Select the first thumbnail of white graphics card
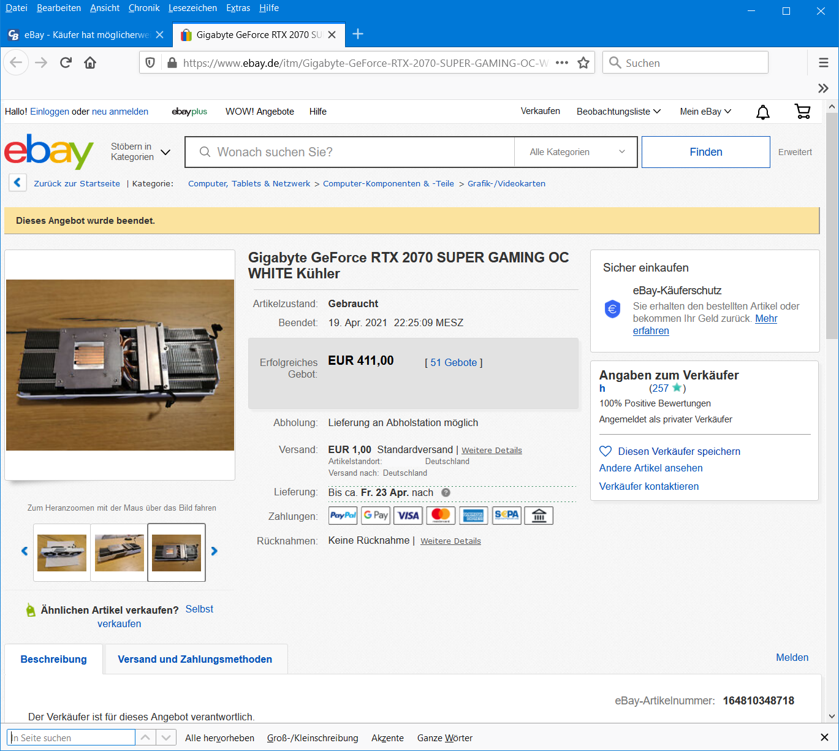This screenshot has height=751, width=839. pos(62,552)
